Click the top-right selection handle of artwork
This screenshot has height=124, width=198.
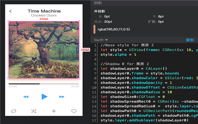[x=79, y=21]
